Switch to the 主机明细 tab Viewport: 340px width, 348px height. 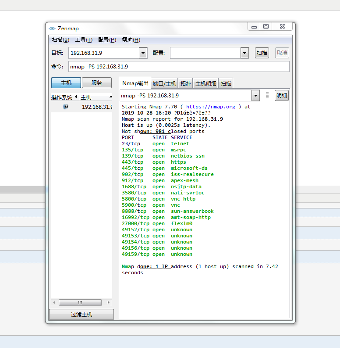[x=205, y=84]
